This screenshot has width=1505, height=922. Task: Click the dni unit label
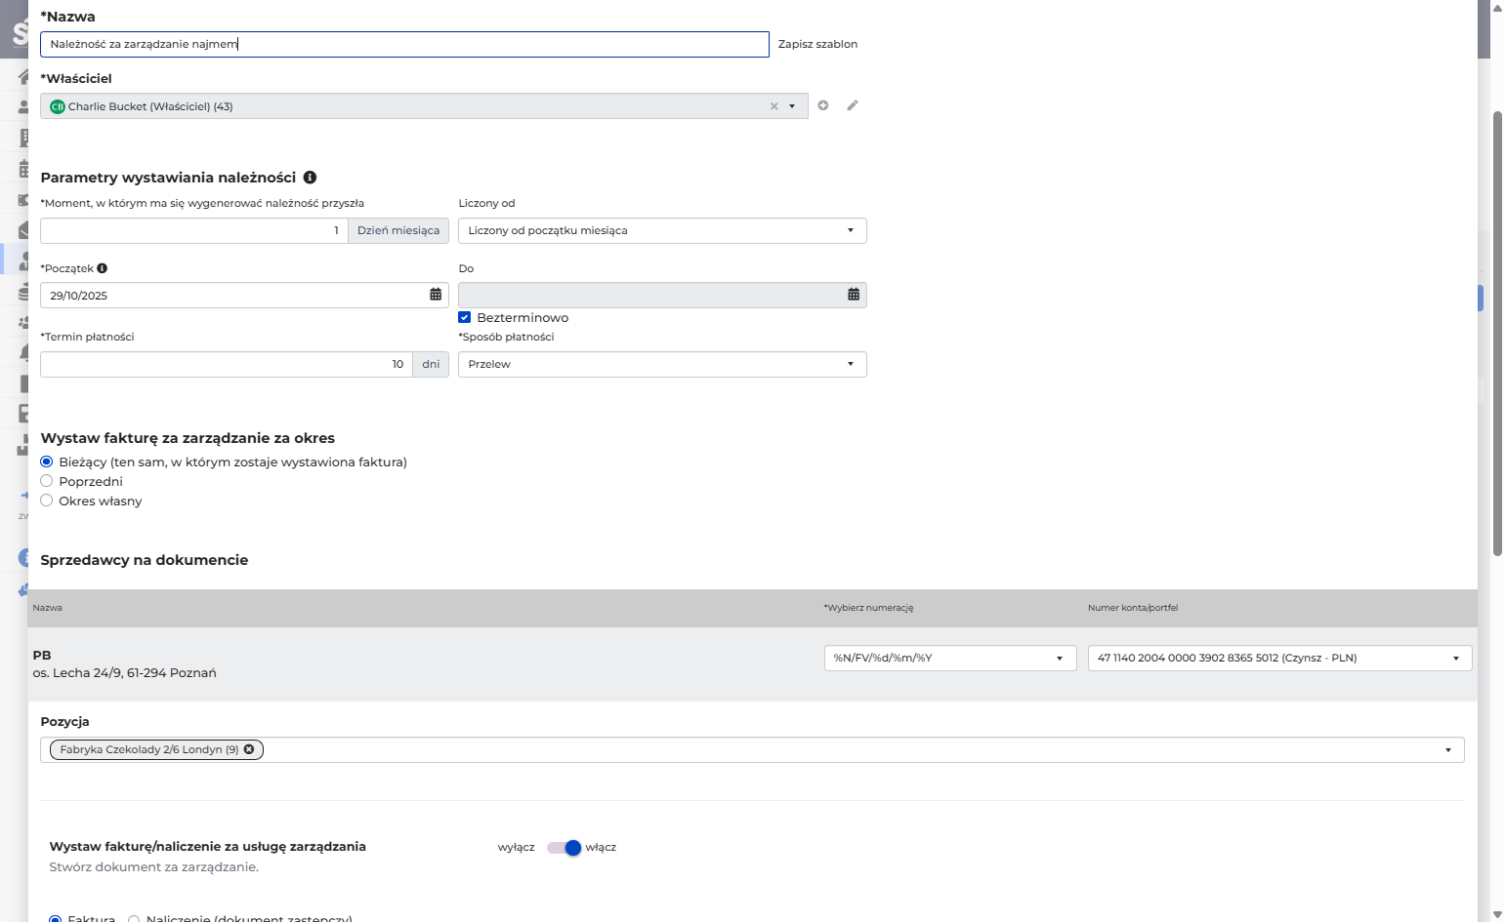click(431, 364)
